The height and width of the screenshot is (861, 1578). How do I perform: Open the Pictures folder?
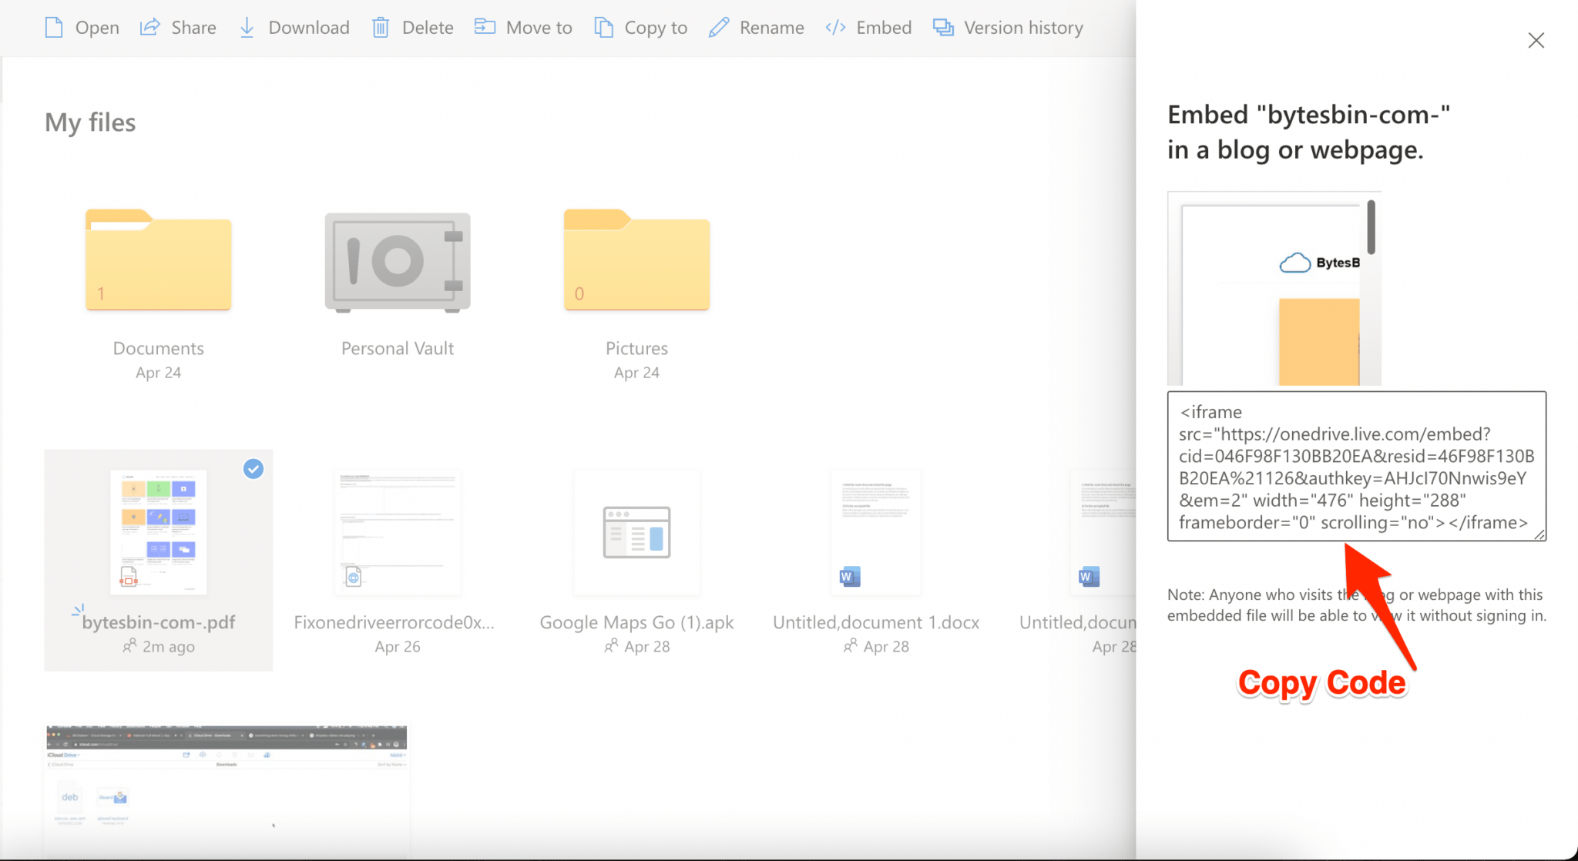(x=636, y=260)
